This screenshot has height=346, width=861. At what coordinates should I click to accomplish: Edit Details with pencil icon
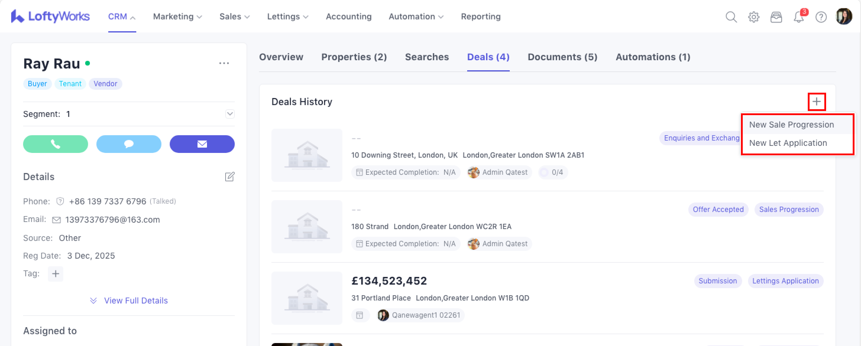click(230, 177)
